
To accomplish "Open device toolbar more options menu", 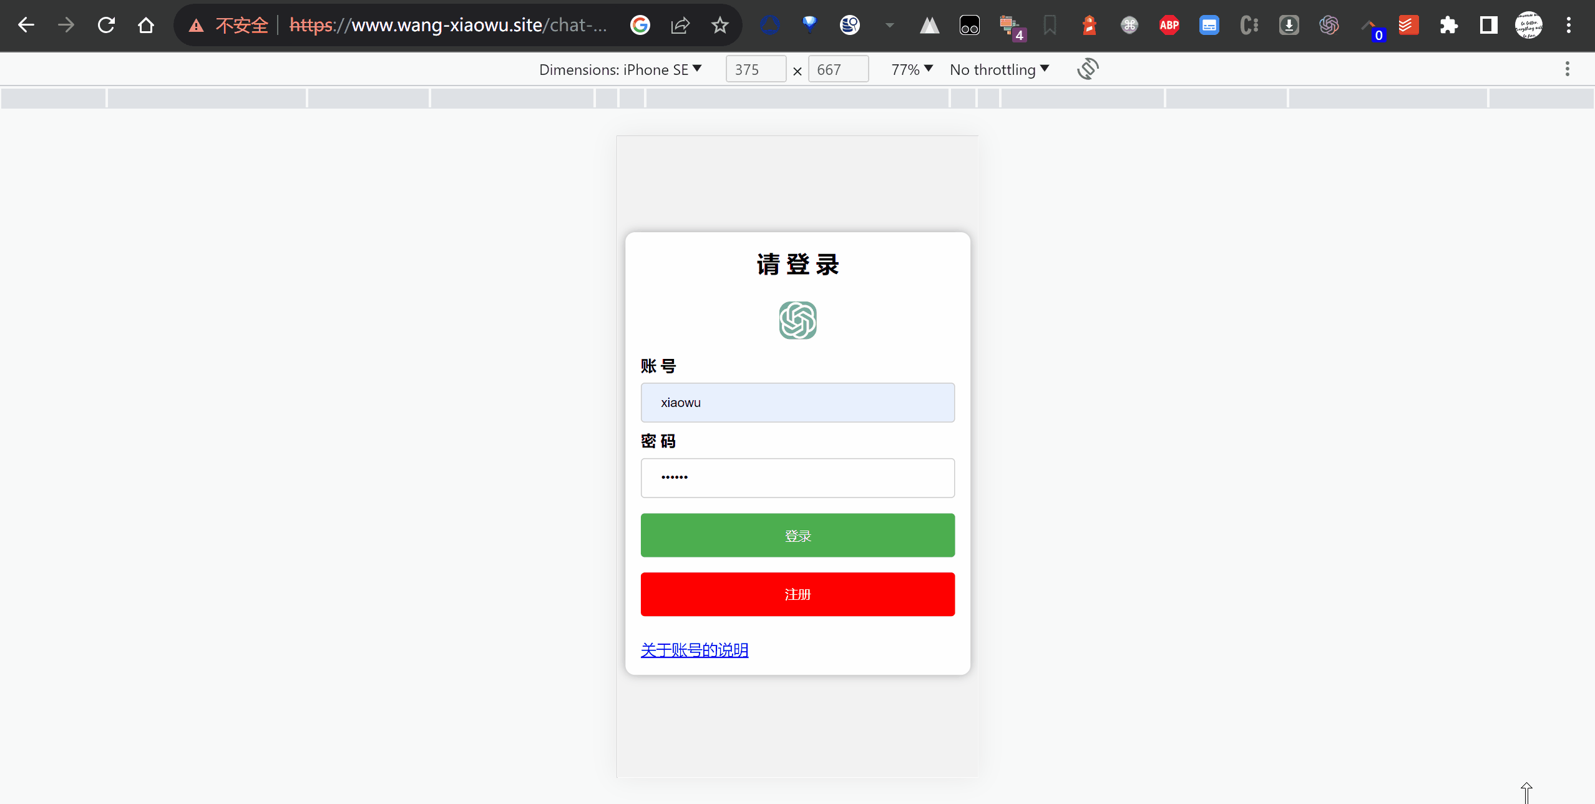I will coord(1567,69).
